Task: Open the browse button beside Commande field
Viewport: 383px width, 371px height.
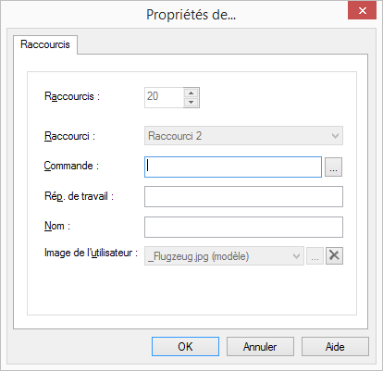Action: click(x=333, y=167)
